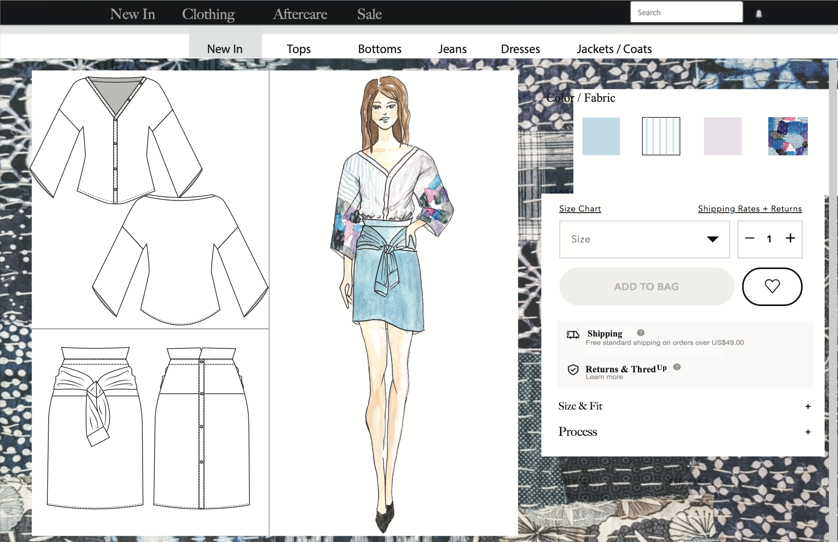Click the free standard shipping text
838x542 pixels.
(x=665, y=343)
